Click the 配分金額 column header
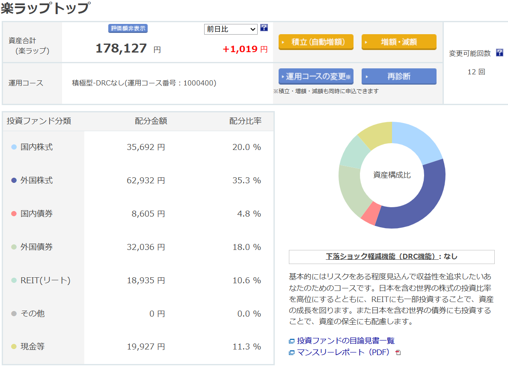 click(151, 121)
